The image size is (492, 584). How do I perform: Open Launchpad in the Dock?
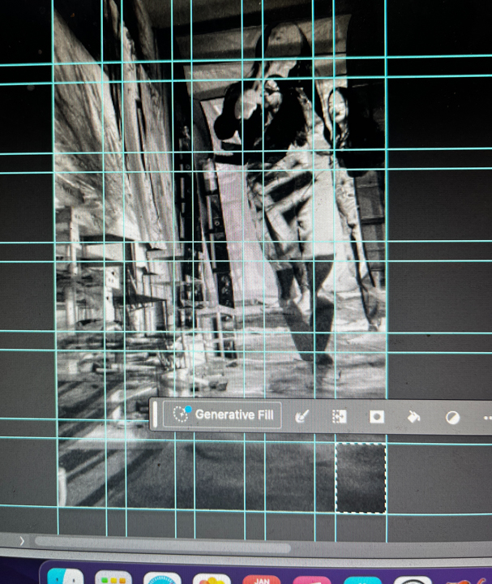[113, 577]
